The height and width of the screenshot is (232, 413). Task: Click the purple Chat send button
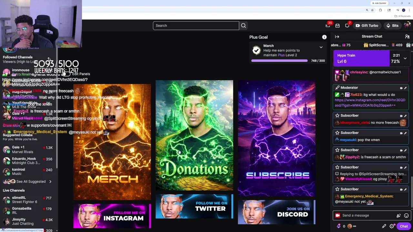[404, 226]
